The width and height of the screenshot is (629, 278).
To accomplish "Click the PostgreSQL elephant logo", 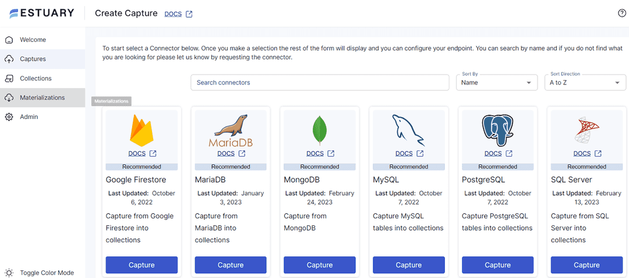I will pyautogui.click(x=497, y=131).
